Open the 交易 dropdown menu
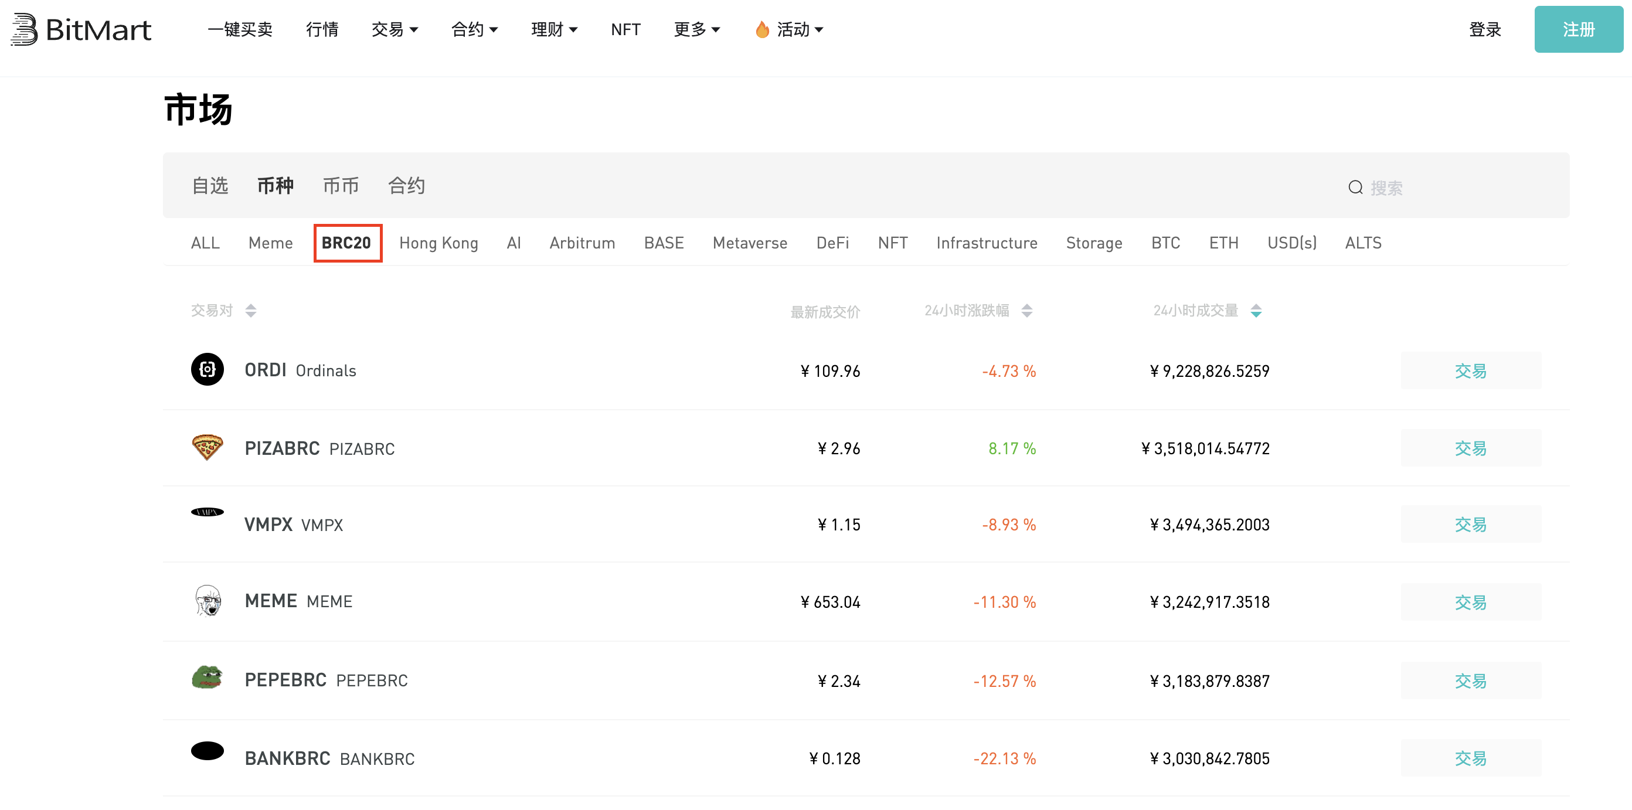This screenshot has width=1632, height=810. click(x=395, y=30)
